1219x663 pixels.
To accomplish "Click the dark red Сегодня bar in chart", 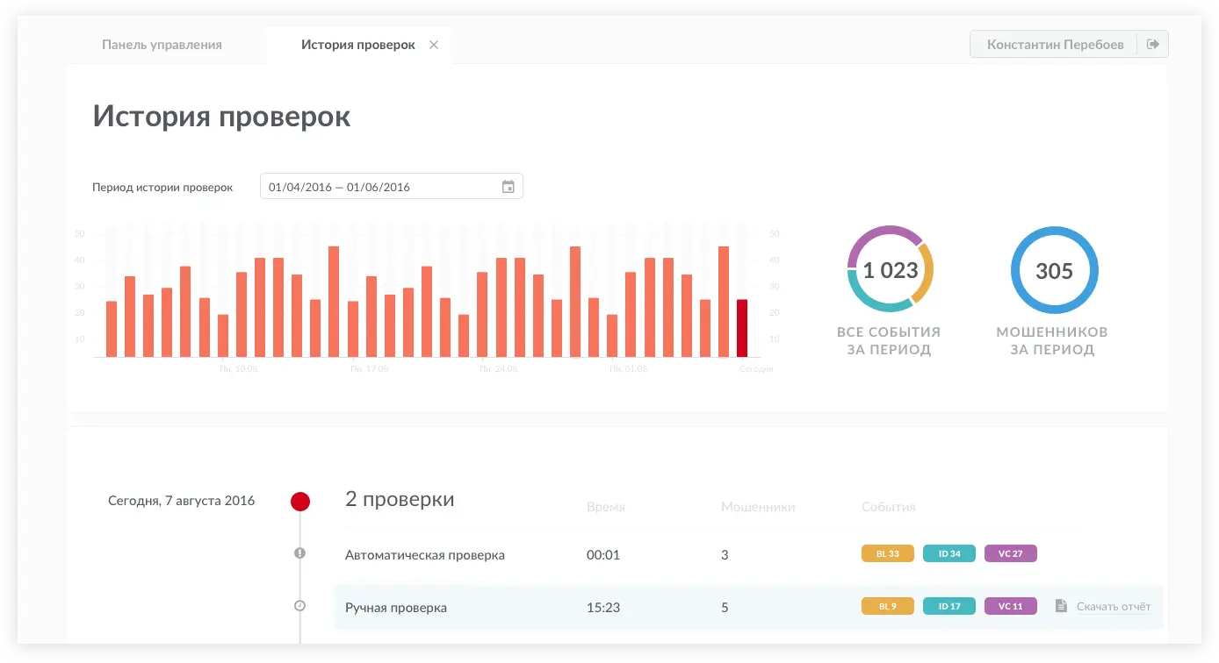I will point(742,328).
